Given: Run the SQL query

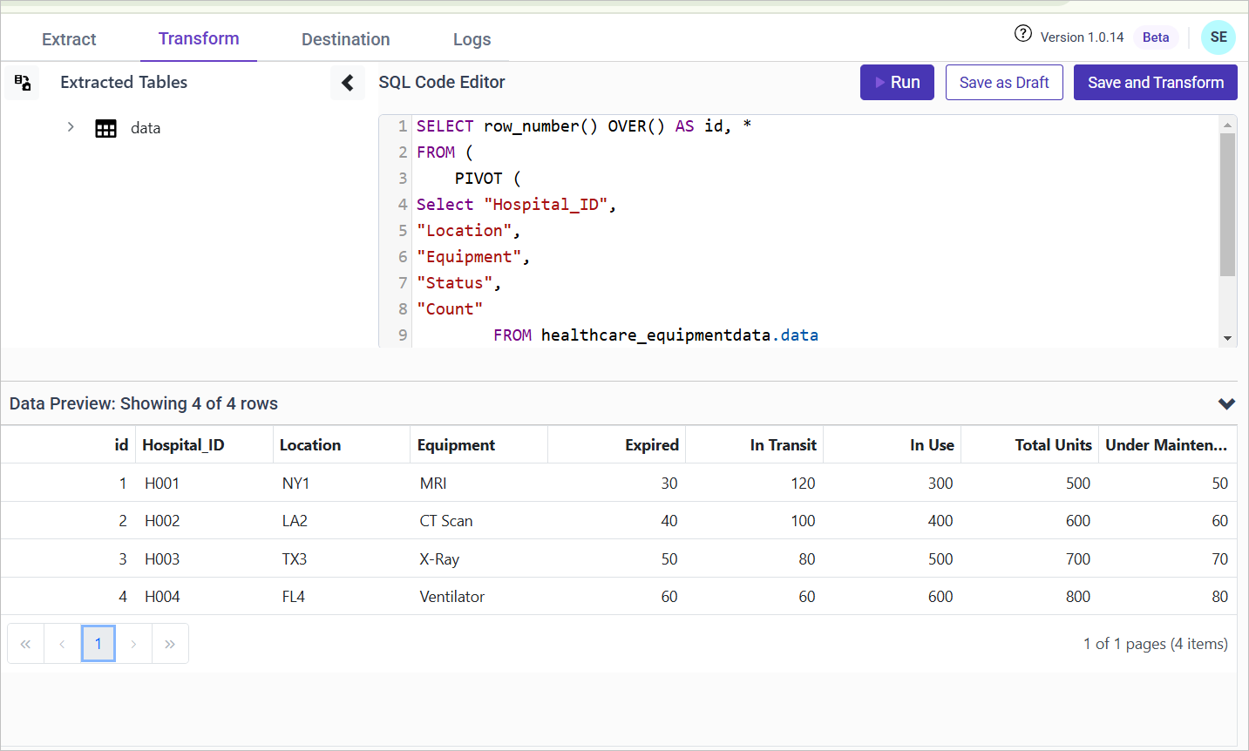Looking at the screenshot, I should [x=897, y=83].
